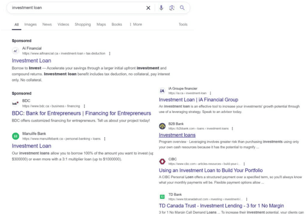
Task: Switch to the News tab
Action: 47,24
